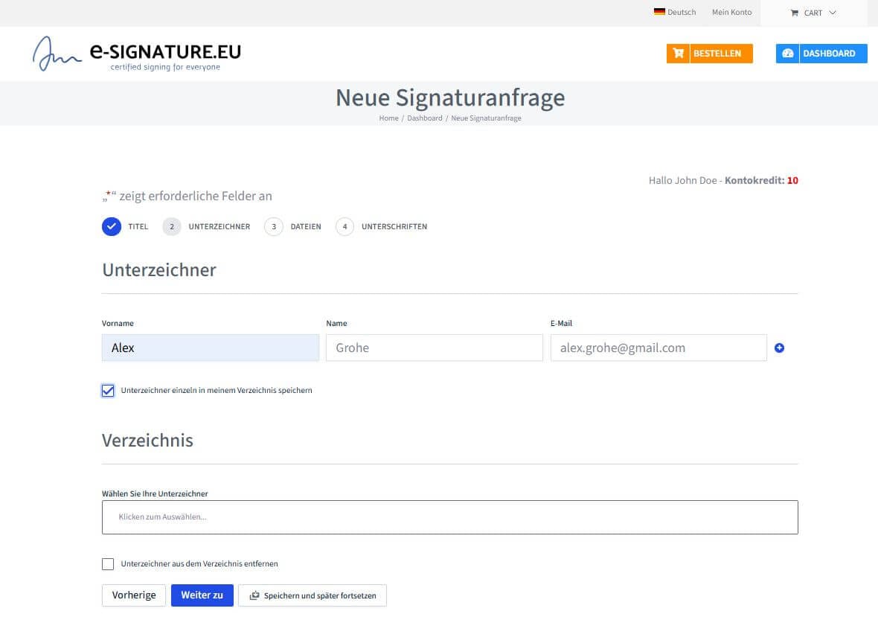878x620 pixels.
Task: Click the save icon in Speichern button
Action: point(254,595)
